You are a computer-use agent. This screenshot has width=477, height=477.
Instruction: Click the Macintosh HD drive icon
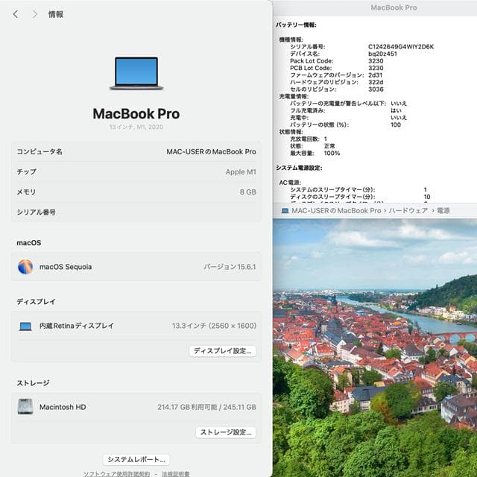click(x=25, y=407)
